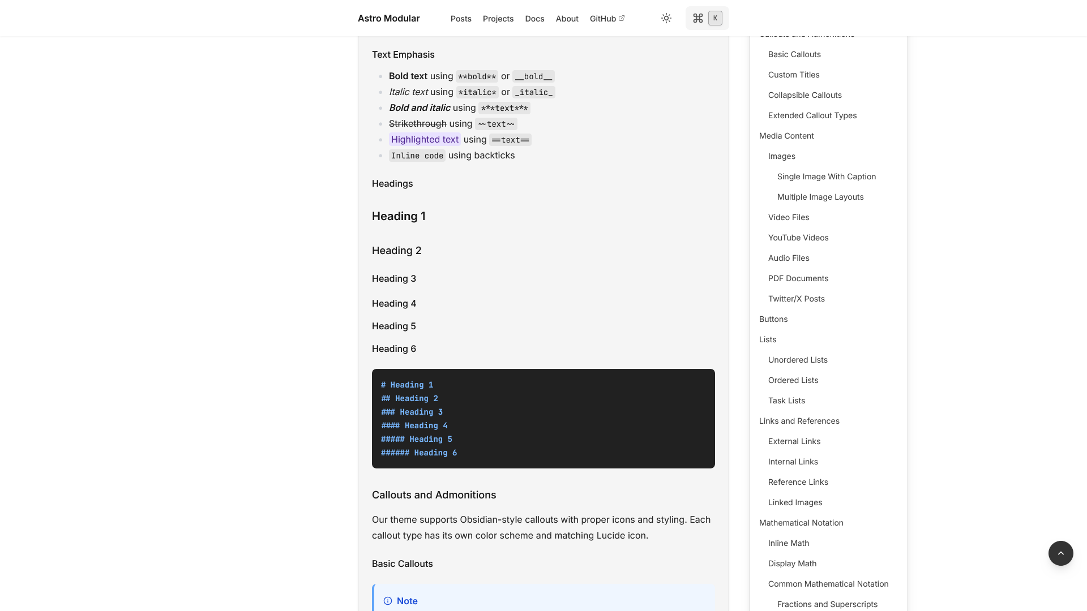
Task: Toggle the light/dark theme sun icon
Action: tap(666, 18)
